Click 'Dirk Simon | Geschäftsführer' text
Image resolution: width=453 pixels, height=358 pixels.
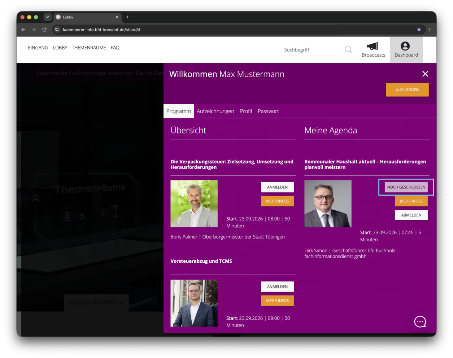(350, 253)
